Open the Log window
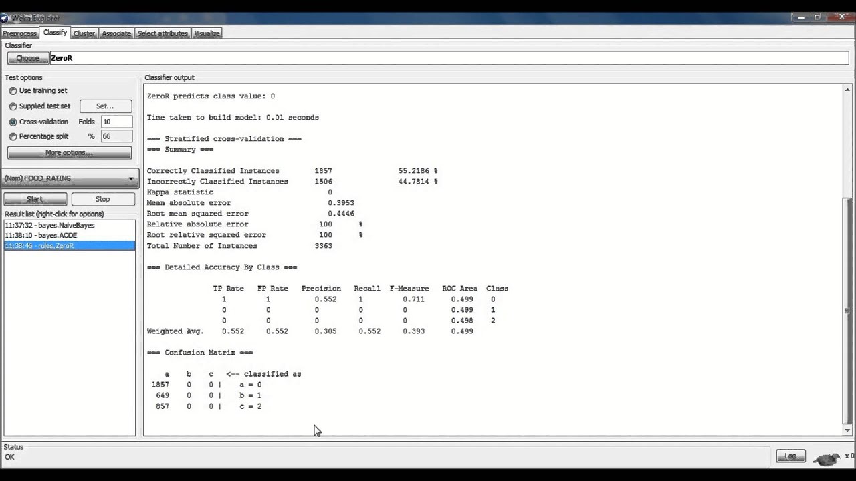The height and width of the screenshot is (481, 856). 790,456
